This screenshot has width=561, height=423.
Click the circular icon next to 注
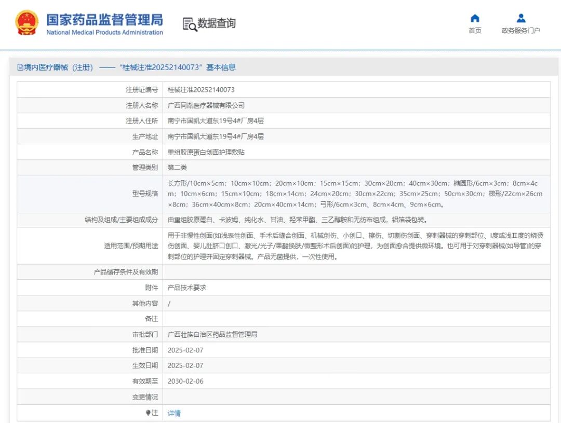149,412
